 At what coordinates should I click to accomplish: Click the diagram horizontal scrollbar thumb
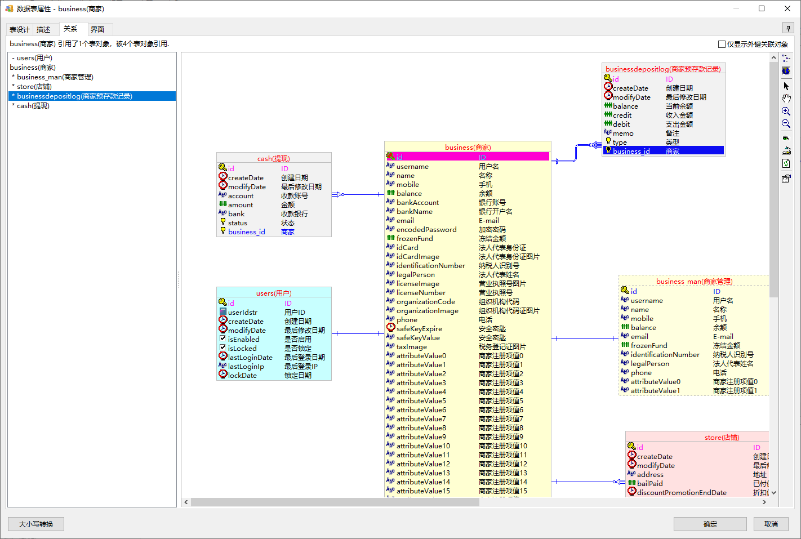tap(335, 502)
